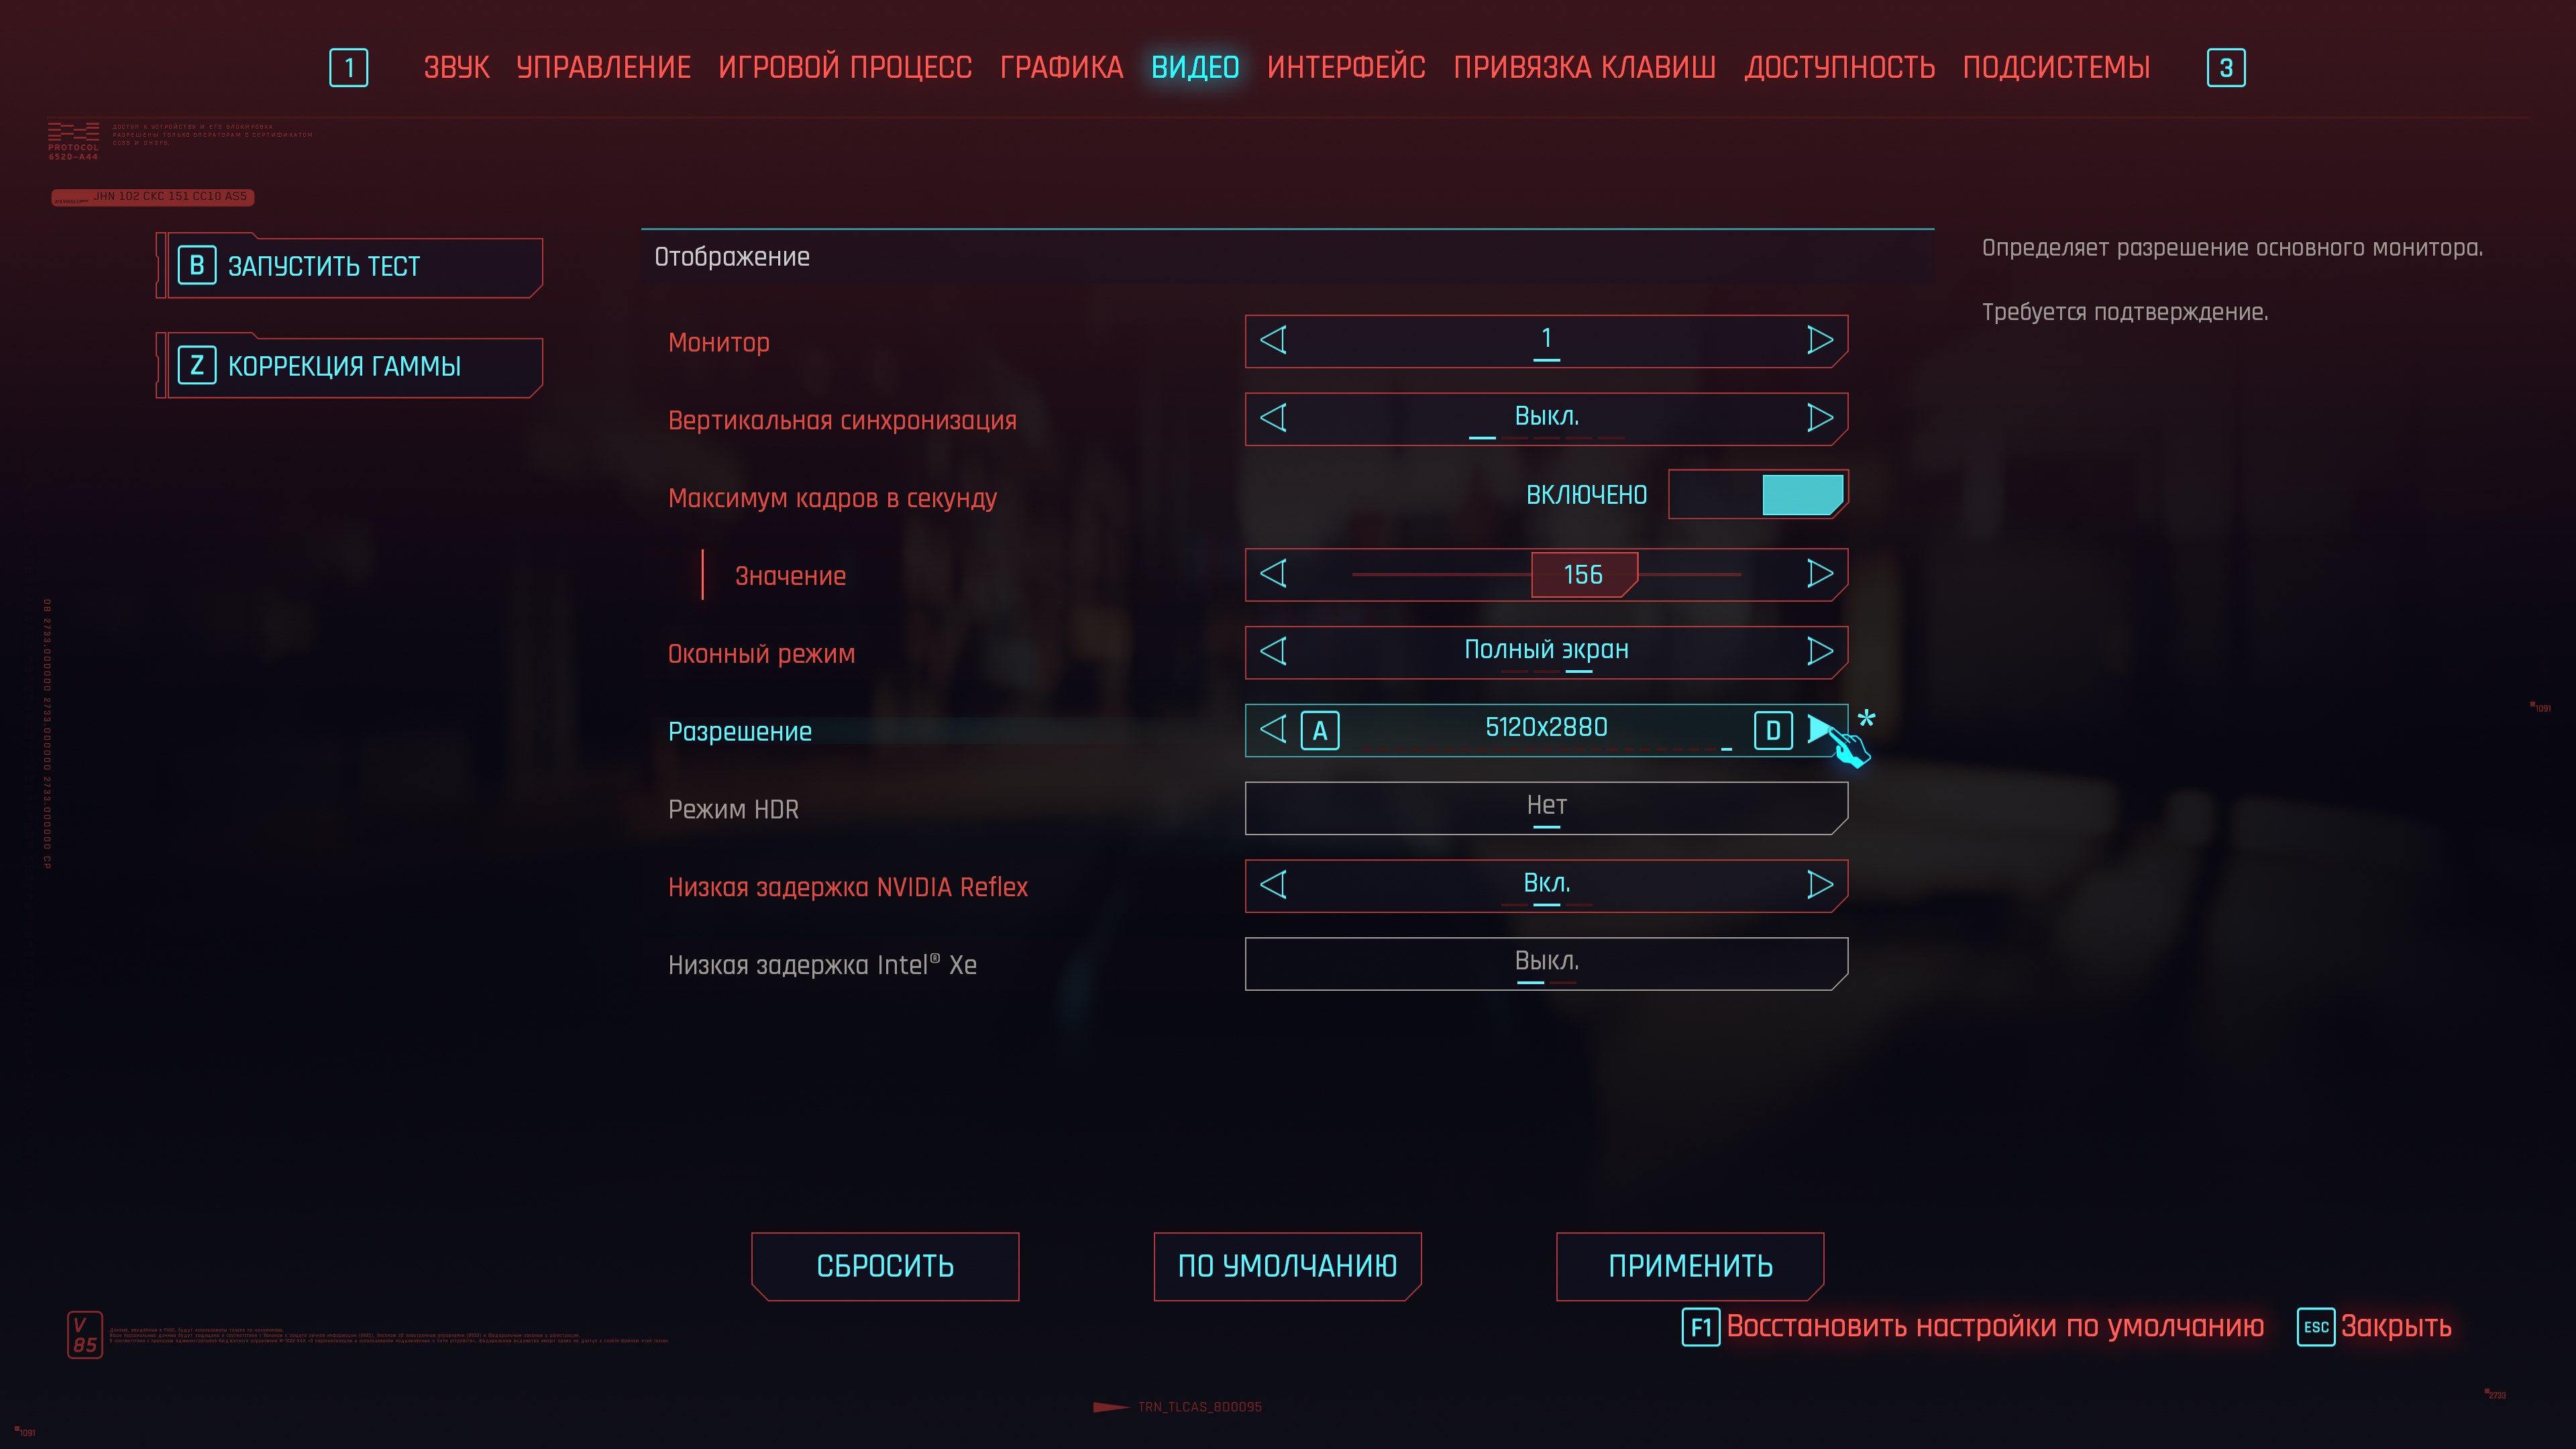Select the Низкая задержка NVIDIA Reflex label
The height and width of the screenshot is (1449, 2576).
(x=848, y=888)
